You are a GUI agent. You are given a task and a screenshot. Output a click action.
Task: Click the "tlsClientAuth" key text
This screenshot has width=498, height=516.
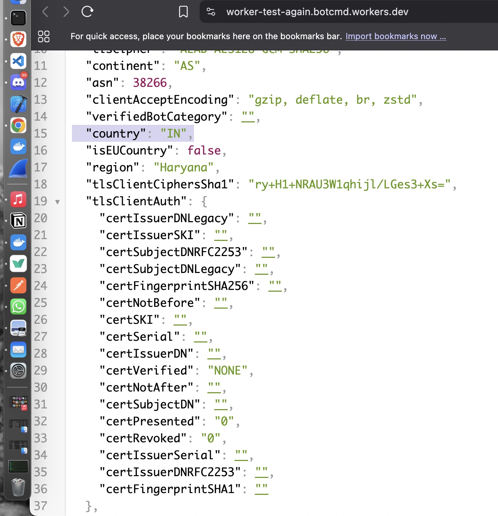coord(136,201)
